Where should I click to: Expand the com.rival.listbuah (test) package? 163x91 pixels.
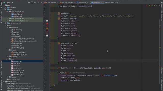[x=8, y=21]
